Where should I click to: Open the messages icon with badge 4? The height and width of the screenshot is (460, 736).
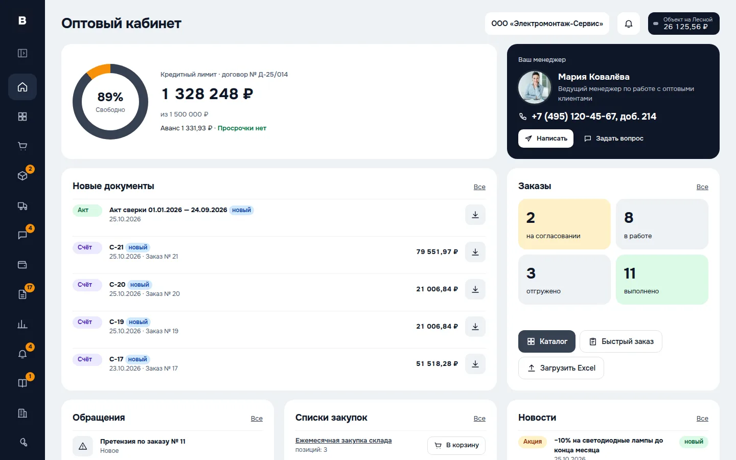click(x=22, y=235)
